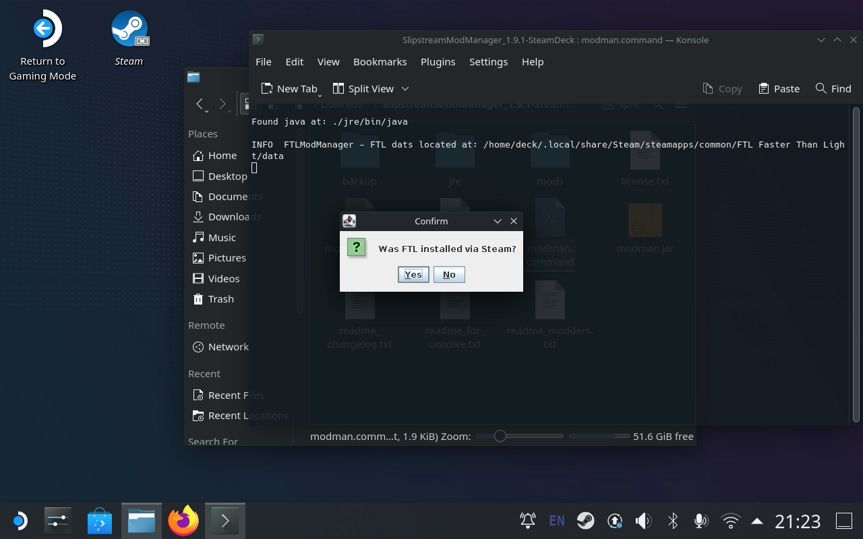Screen dimensions: 863x539
Task: Click No in the Confirm dialog
Action: pos(448,274)
